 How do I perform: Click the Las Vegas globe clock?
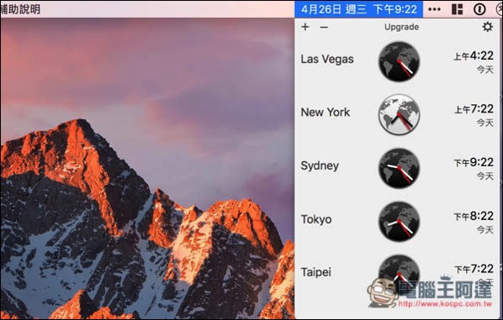(399, 61)
